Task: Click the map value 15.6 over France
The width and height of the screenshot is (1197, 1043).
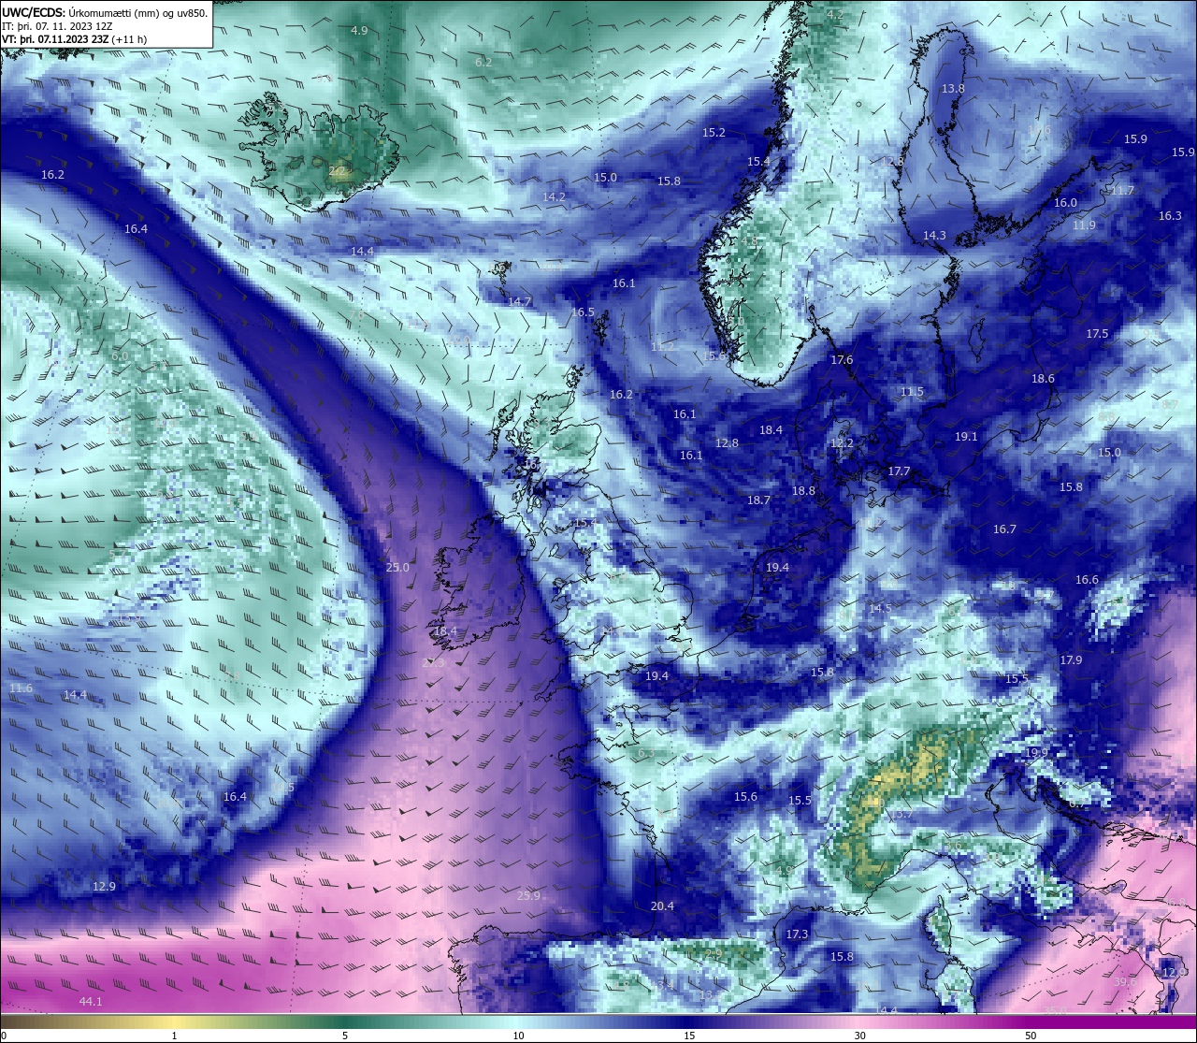Action: pos(745,797)
